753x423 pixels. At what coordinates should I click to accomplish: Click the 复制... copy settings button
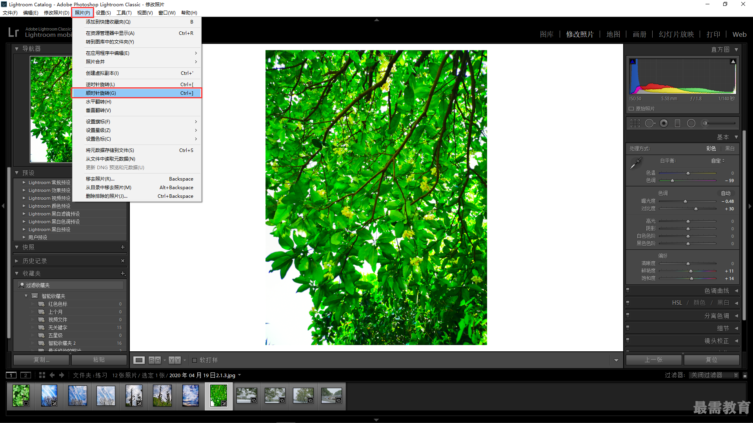[x=41, y=360]
